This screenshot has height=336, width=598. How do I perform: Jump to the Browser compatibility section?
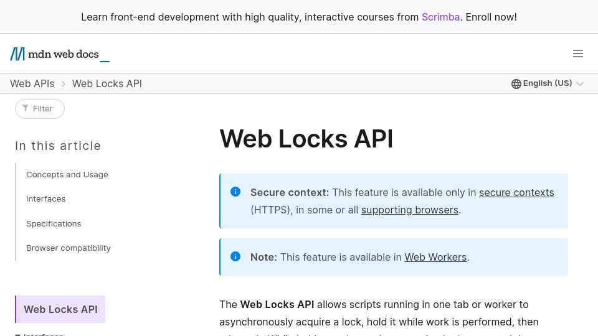[x=69, y=248]
